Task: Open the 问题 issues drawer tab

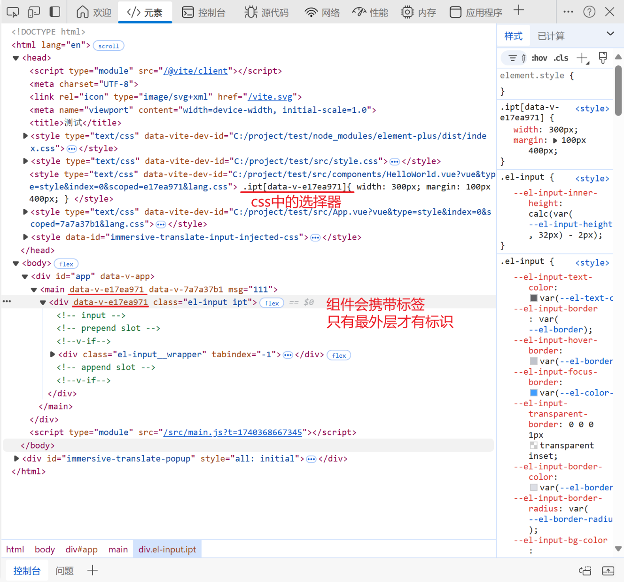Action: pyautogui.click(x=64, y=571)
